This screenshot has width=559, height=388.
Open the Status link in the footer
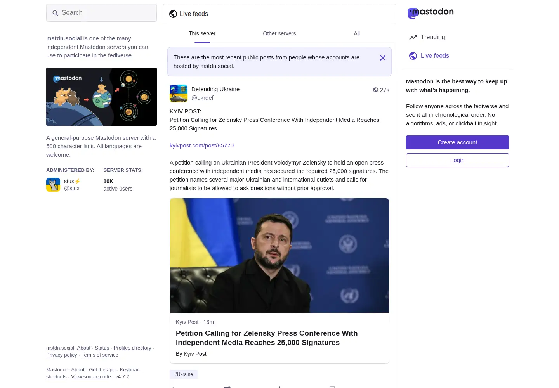102,348
